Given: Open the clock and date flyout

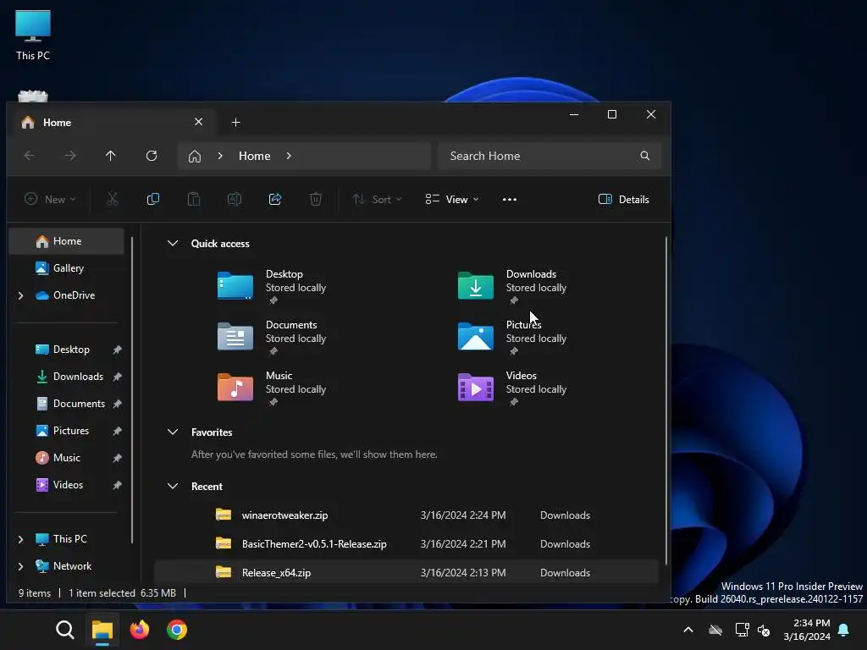Looking at the screenshot, I should tap(807, 630).
